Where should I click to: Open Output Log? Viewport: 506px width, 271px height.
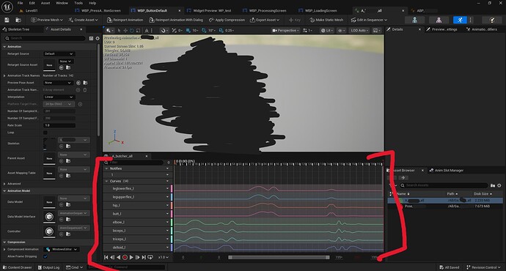pos(48,267)
